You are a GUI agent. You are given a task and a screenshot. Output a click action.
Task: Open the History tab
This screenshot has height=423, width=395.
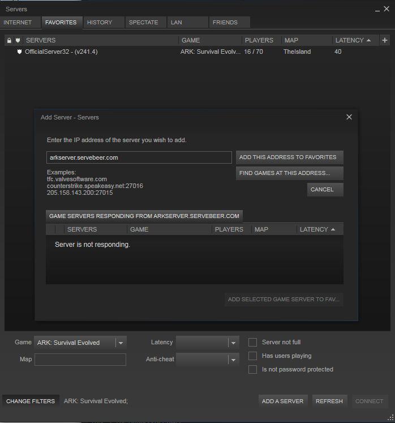100,23
